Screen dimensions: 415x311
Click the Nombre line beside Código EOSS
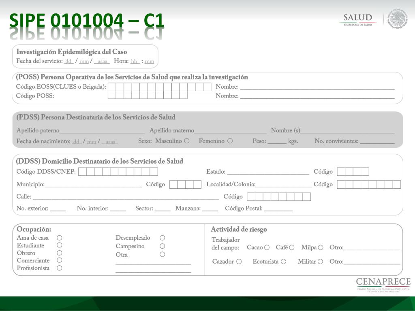click(317, 87)
